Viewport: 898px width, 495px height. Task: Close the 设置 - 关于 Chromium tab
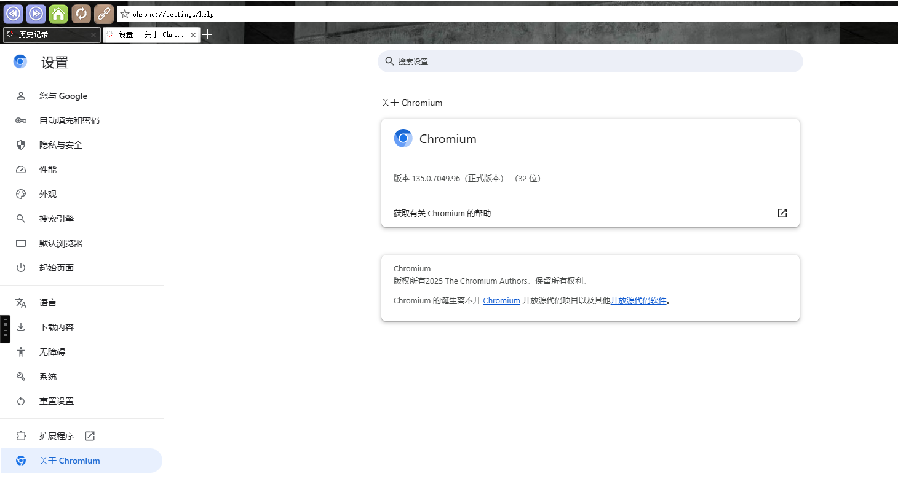tap(193, 35)
